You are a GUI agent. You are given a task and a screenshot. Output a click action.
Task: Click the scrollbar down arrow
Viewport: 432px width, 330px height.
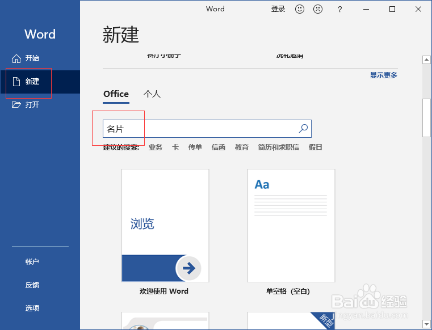click(x=426, y=324)
